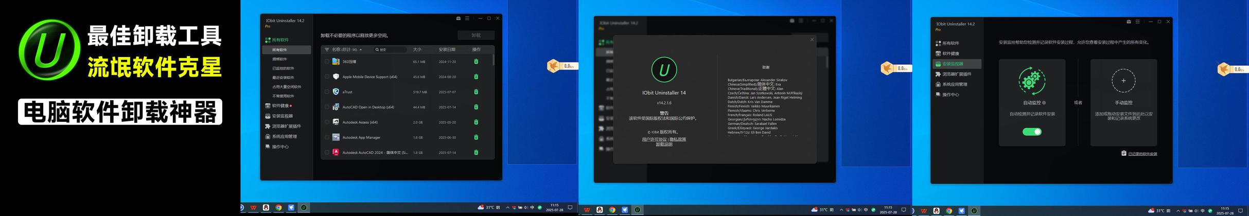Select the Autodesk App Manager checkbox
1249x216 pixels.
327,137
